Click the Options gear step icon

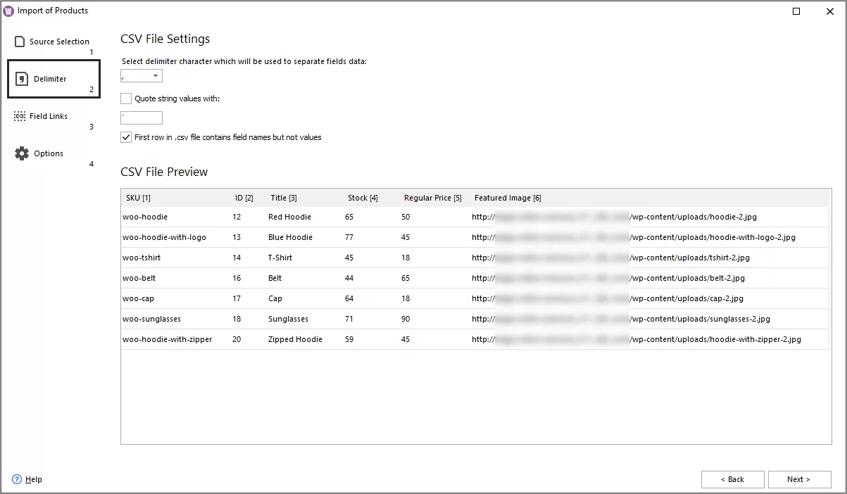point(22,152)
